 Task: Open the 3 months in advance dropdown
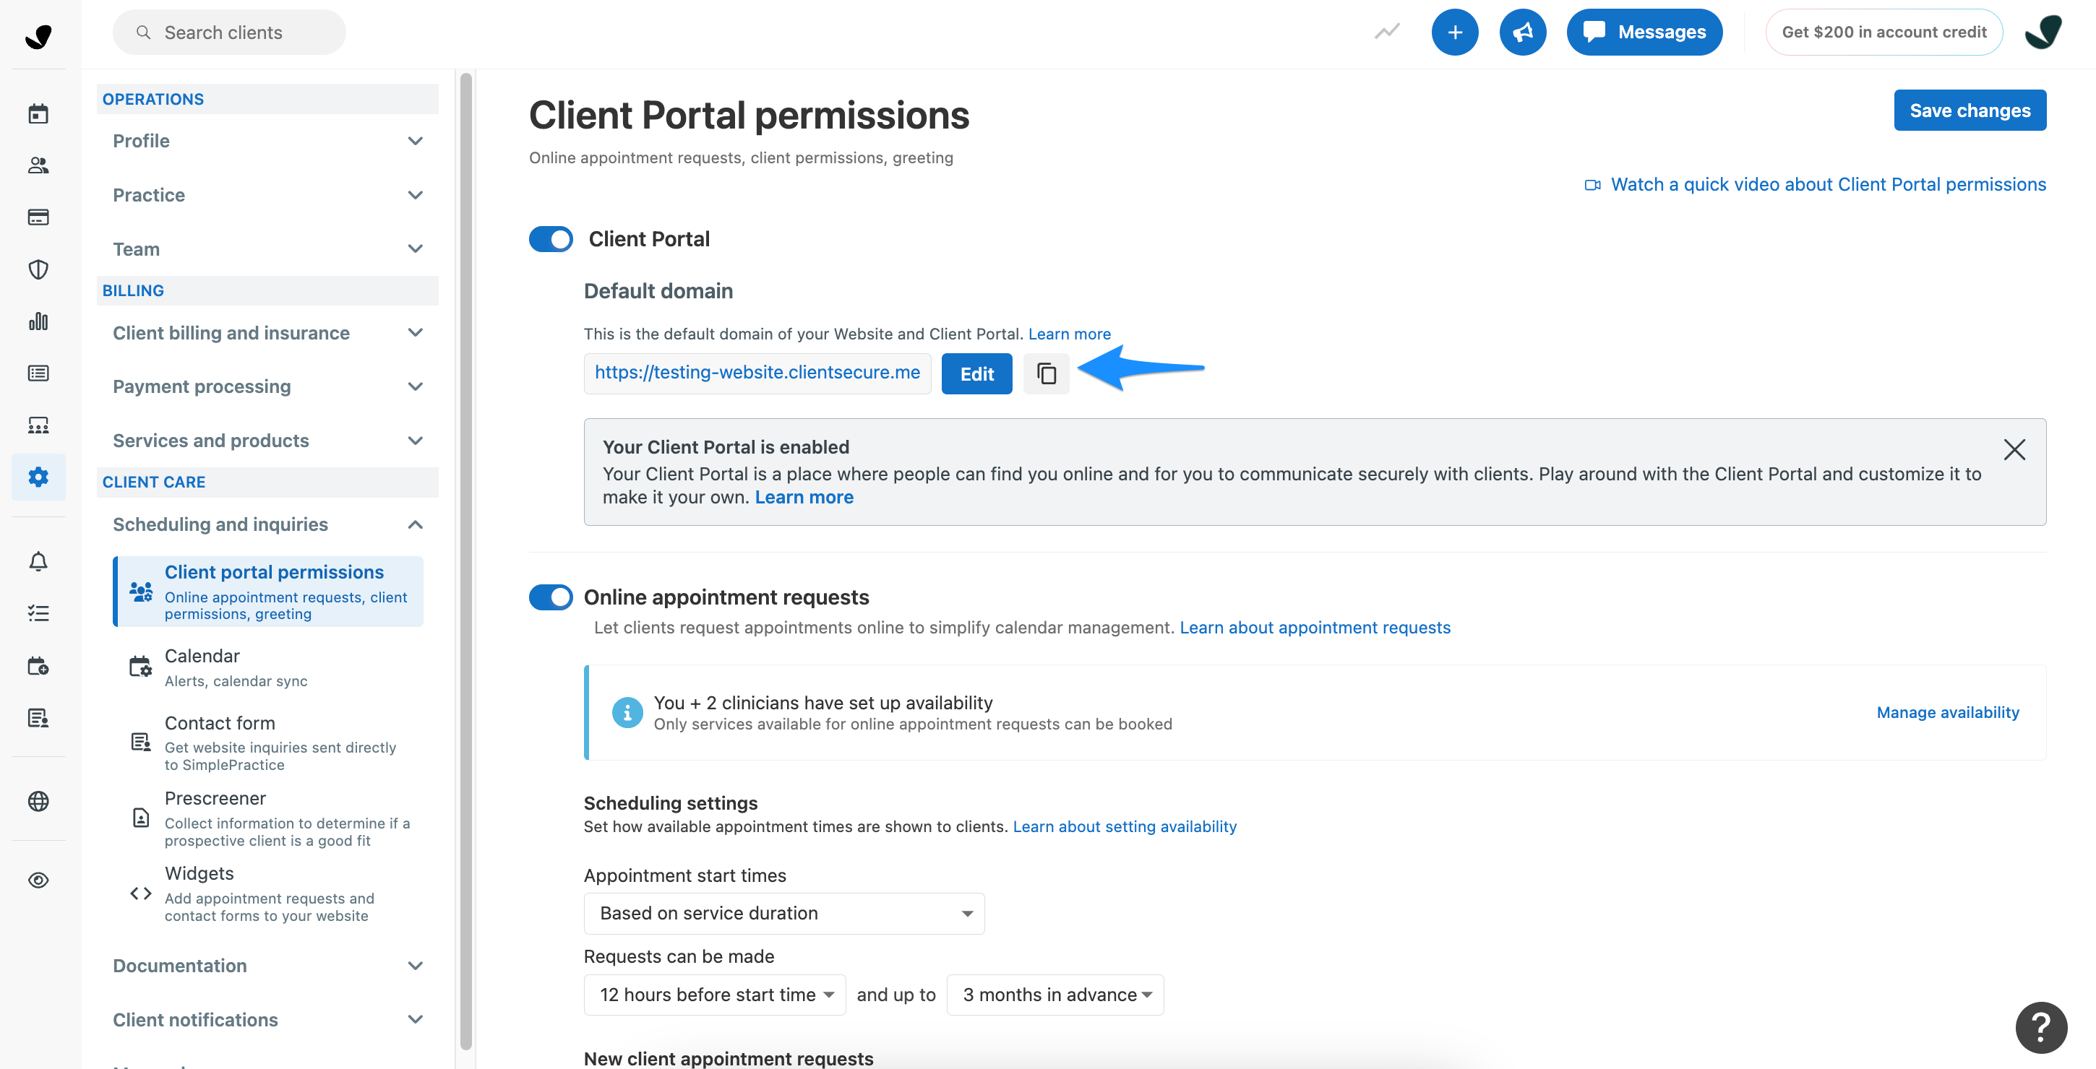pos(1055,995)
